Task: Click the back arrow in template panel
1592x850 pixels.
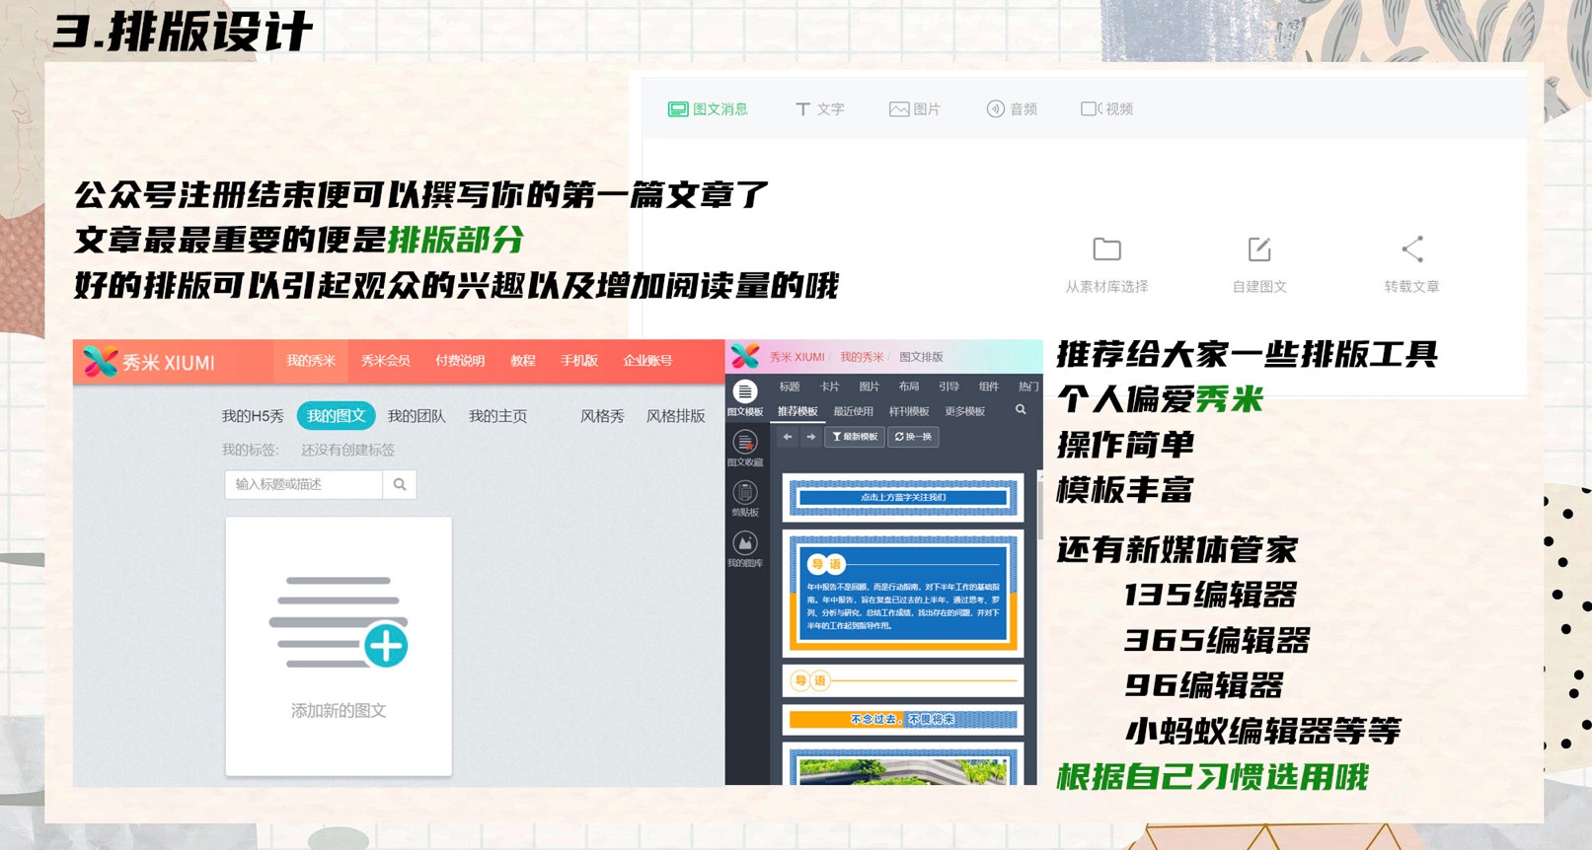Action: (788, 437)
